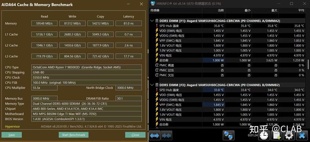This screenshot has width=310, height=142.
Task: Click CPU Clock field 5550.0 MHz
Action: [x=86, y=77]
